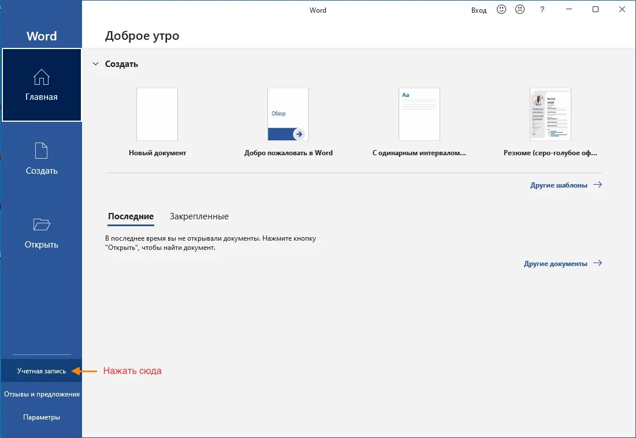Open the Другие шаблоны link

click(x=559, y=185)
